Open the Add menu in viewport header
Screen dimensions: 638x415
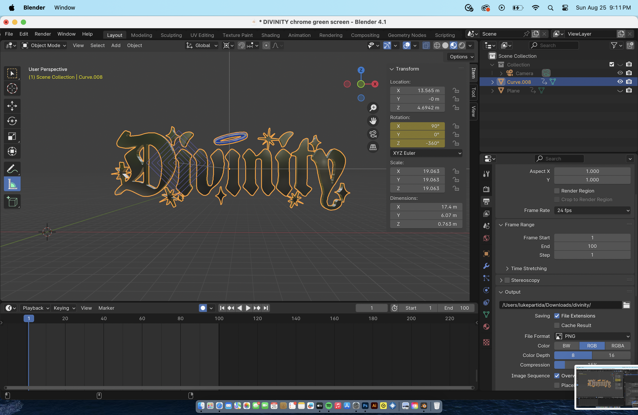point(116,45)
